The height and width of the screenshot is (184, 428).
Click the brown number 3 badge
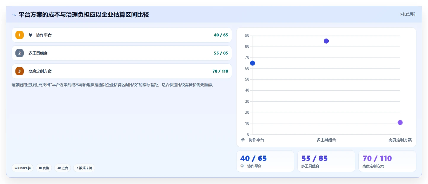(20, 71)
